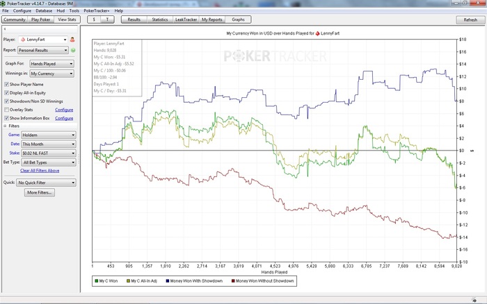Open the Winnings in dropdown
Viewport: 487px width, 304px height.
click(51, 74)
